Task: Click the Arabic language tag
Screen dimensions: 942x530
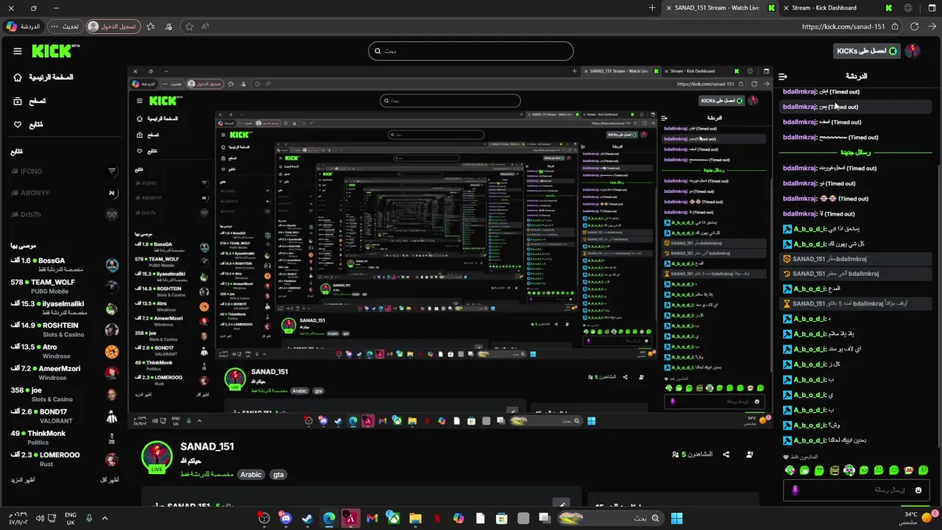Action: 251,475
